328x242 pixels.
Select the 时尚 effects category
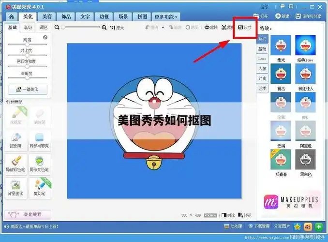(x=262, y=78)
